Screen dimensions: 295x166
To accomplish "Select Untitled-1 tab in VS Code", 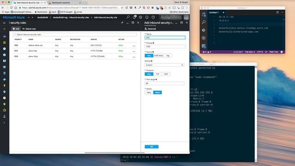I will click(x=214, y=12).
